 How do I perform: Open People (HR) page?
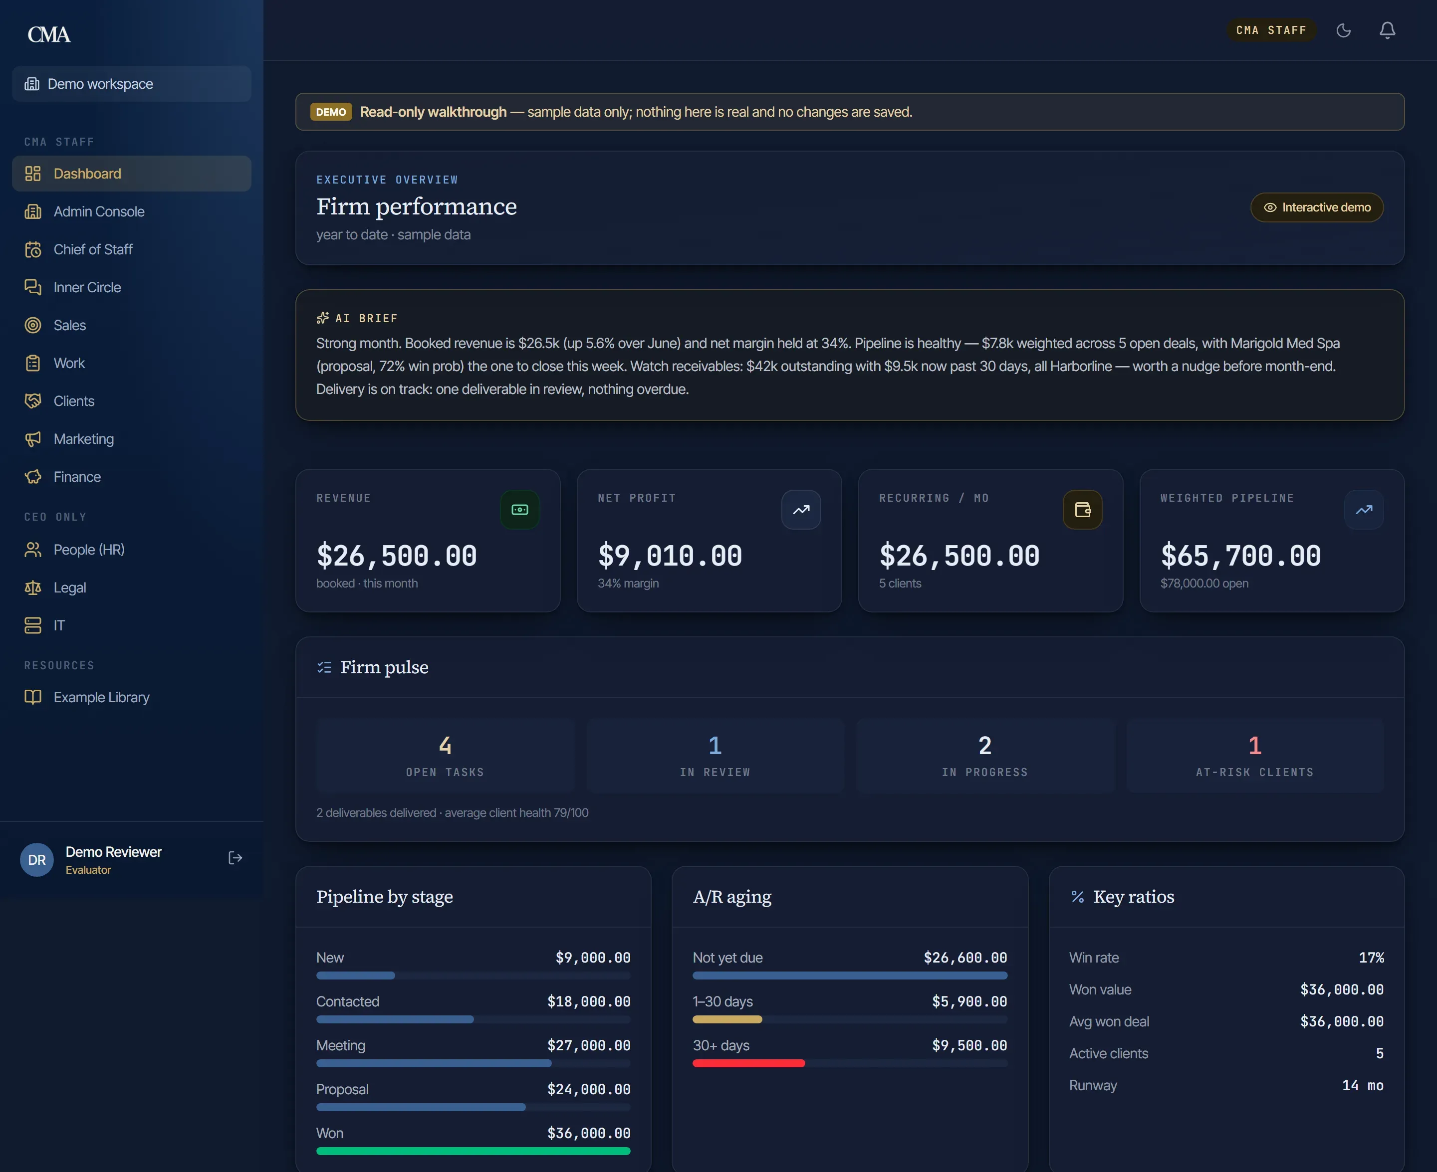[x=132, y=550]
